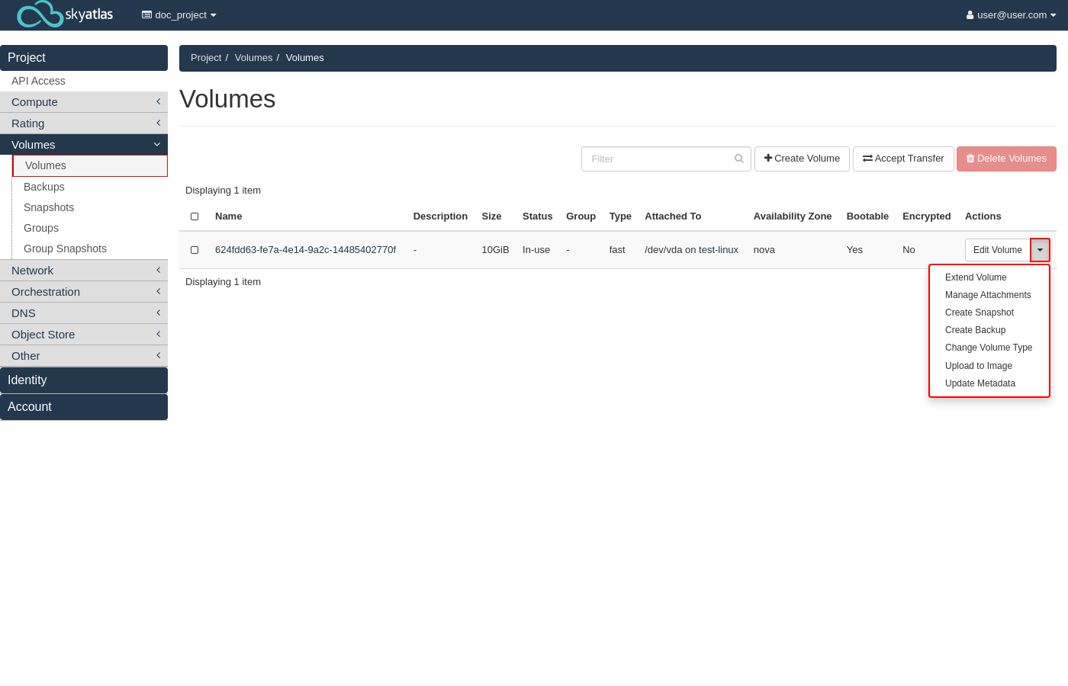
Task: Open the doc_project project dropdown
Action: click(x=179, y=15)
